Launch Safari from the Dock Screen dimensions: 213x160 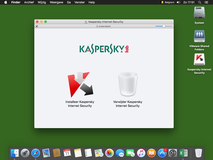click(36, 153)
